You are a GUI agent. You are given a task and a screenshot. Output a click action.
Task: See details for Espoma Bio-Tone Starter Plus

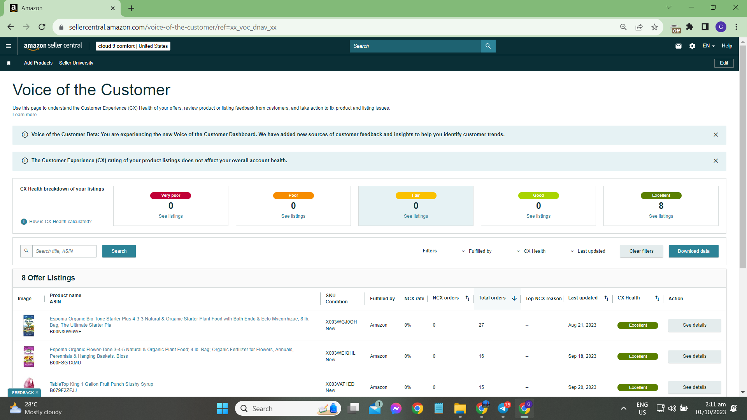pos(694,325)
